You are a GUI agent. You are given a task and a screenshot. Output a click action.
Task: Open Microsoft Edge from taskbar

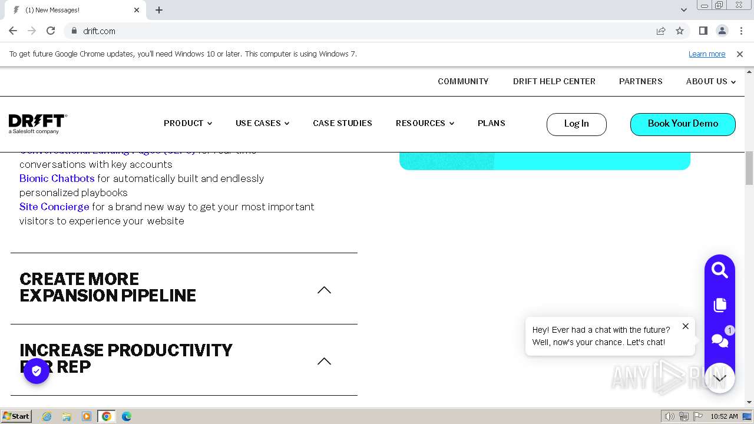(x=127, y=416)
